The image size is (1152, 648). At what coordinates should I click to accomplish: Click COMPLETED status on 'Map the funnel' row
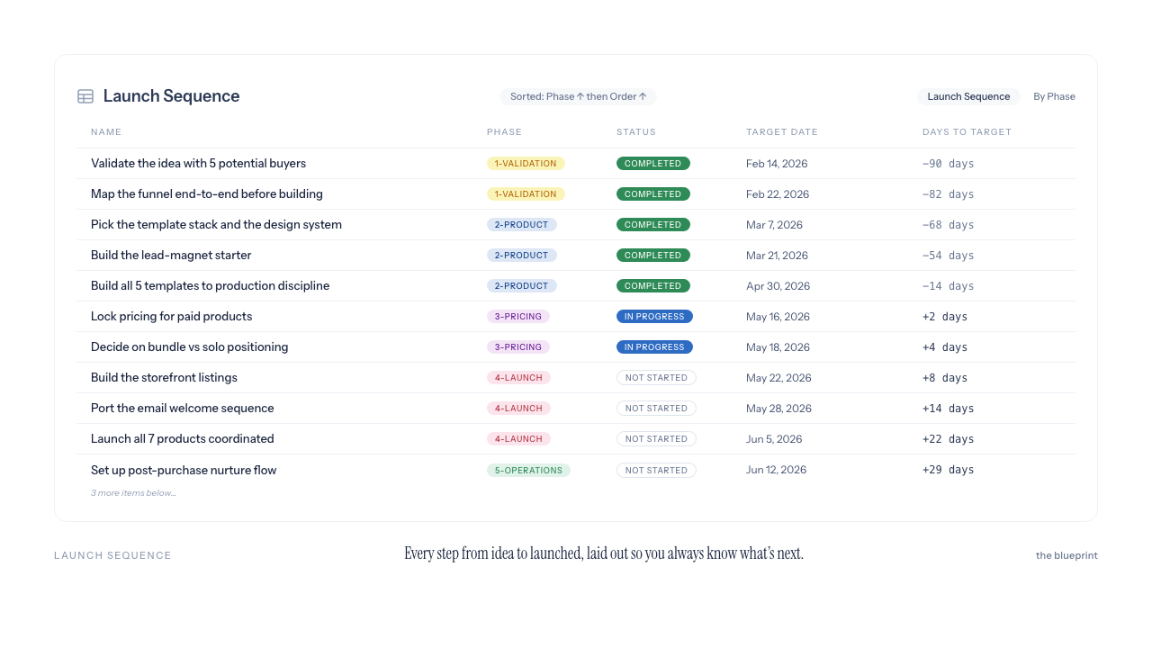653,194
